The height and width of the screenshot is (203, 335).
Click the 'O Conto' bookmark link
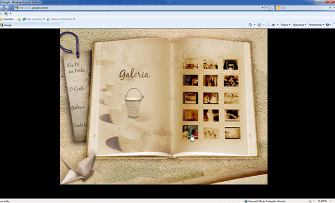click(x=77, y=89)
